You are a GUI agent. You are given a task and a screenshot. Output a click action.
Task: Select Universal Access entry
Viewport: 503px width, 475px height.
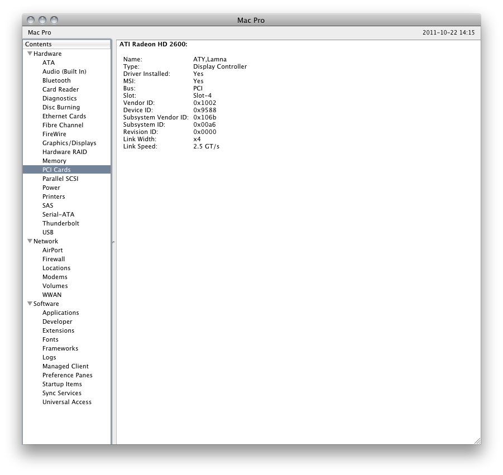(67, 402)
